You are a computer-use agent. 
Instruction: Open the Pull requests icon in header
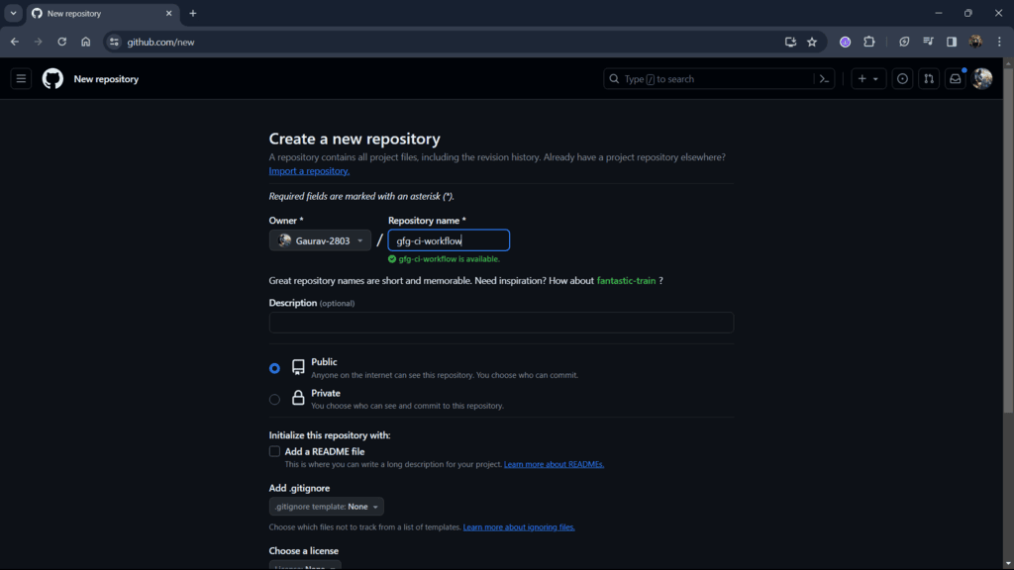[x=929, y=79]
